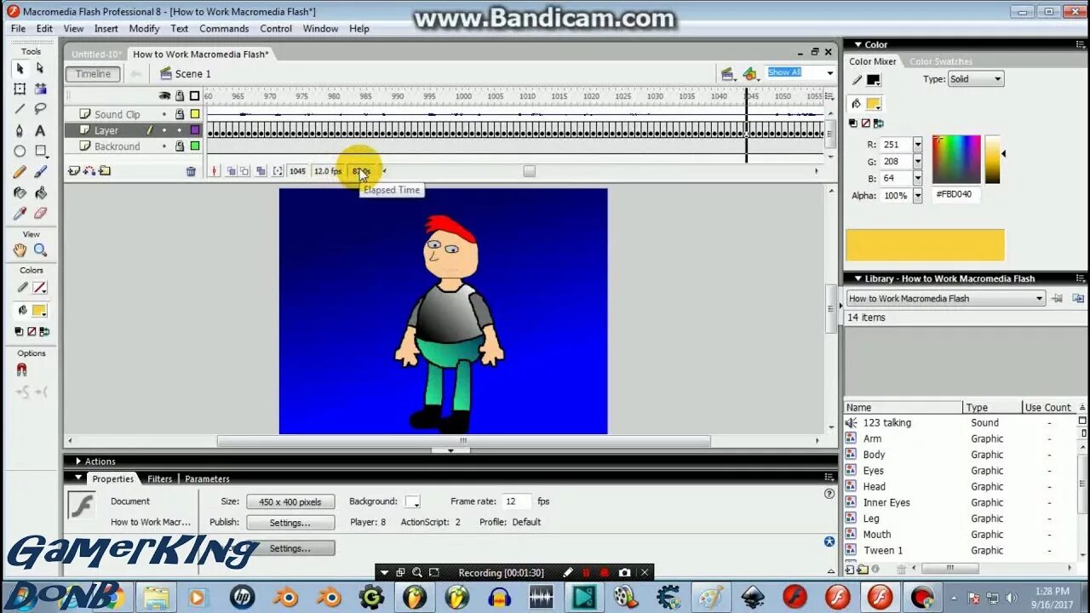
Task: Expand the Actions panel
Action: point(78,461)
